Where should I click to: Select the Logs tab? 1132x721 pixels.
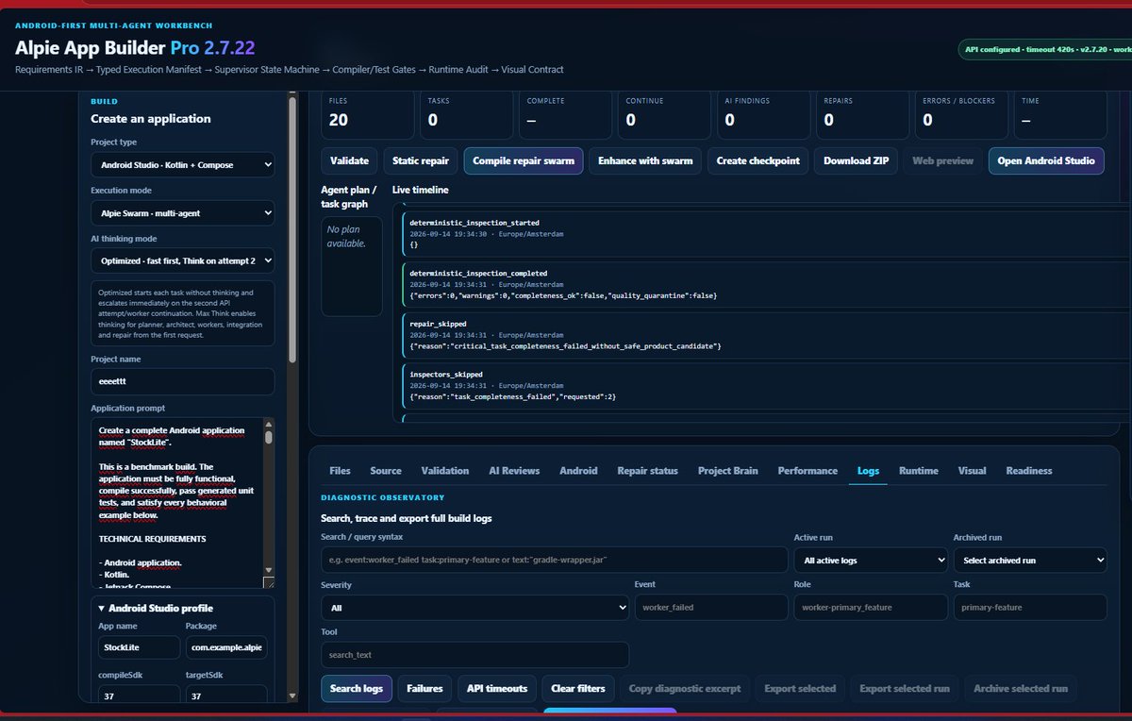868,470
